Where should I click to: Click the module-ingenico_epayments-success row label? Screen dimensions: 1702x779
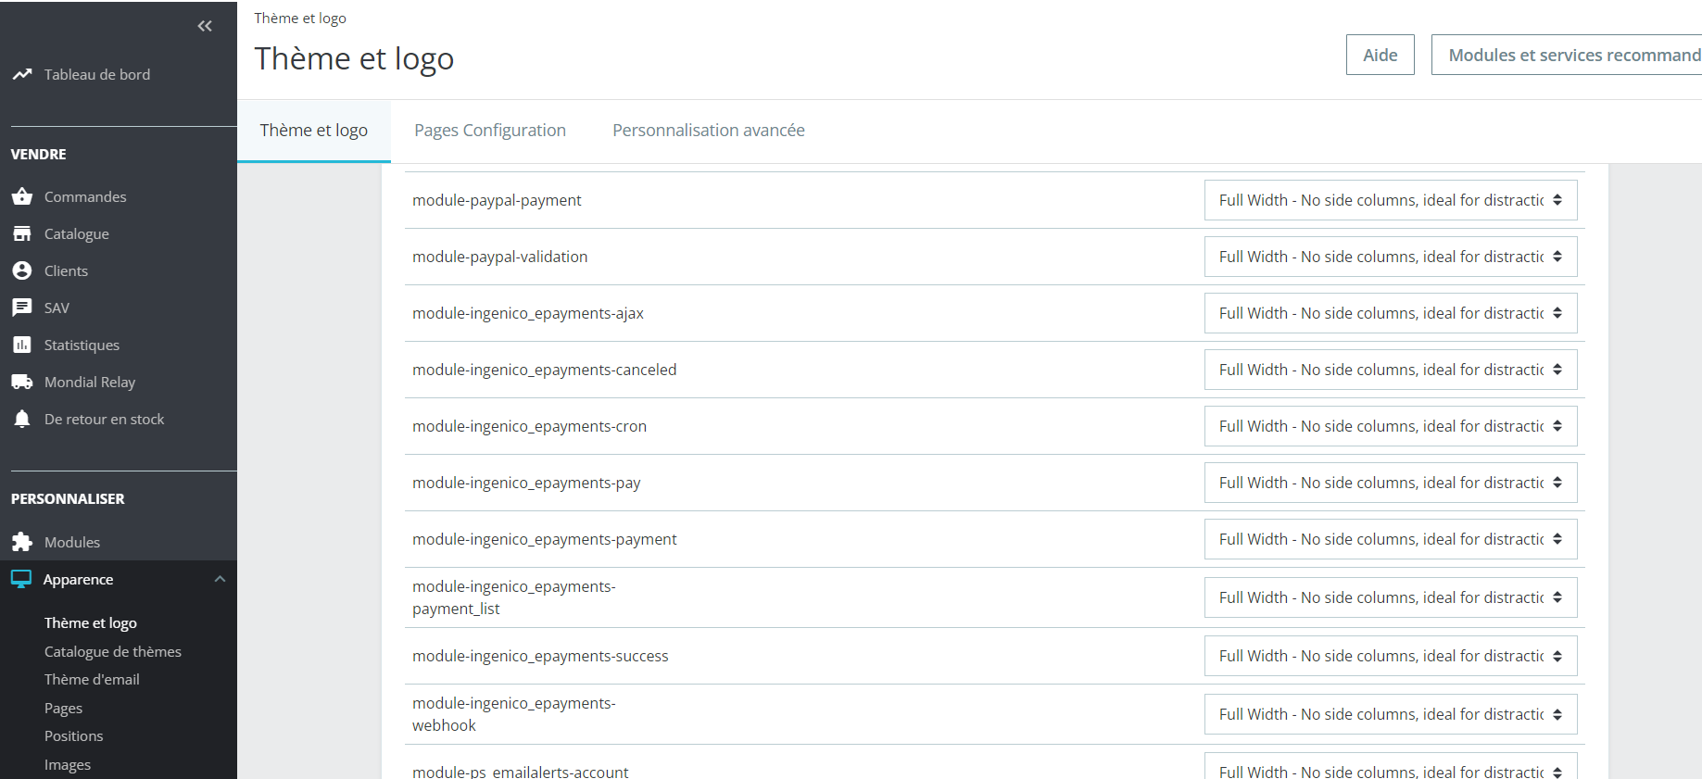[540, 656]
